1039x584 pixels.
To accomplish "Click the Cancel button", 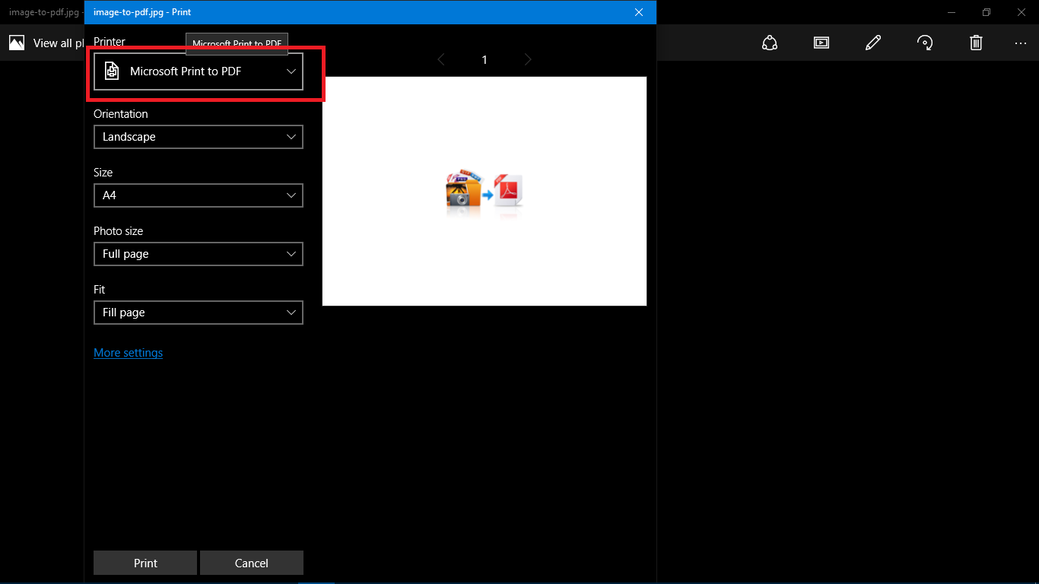I will [252, 563].
